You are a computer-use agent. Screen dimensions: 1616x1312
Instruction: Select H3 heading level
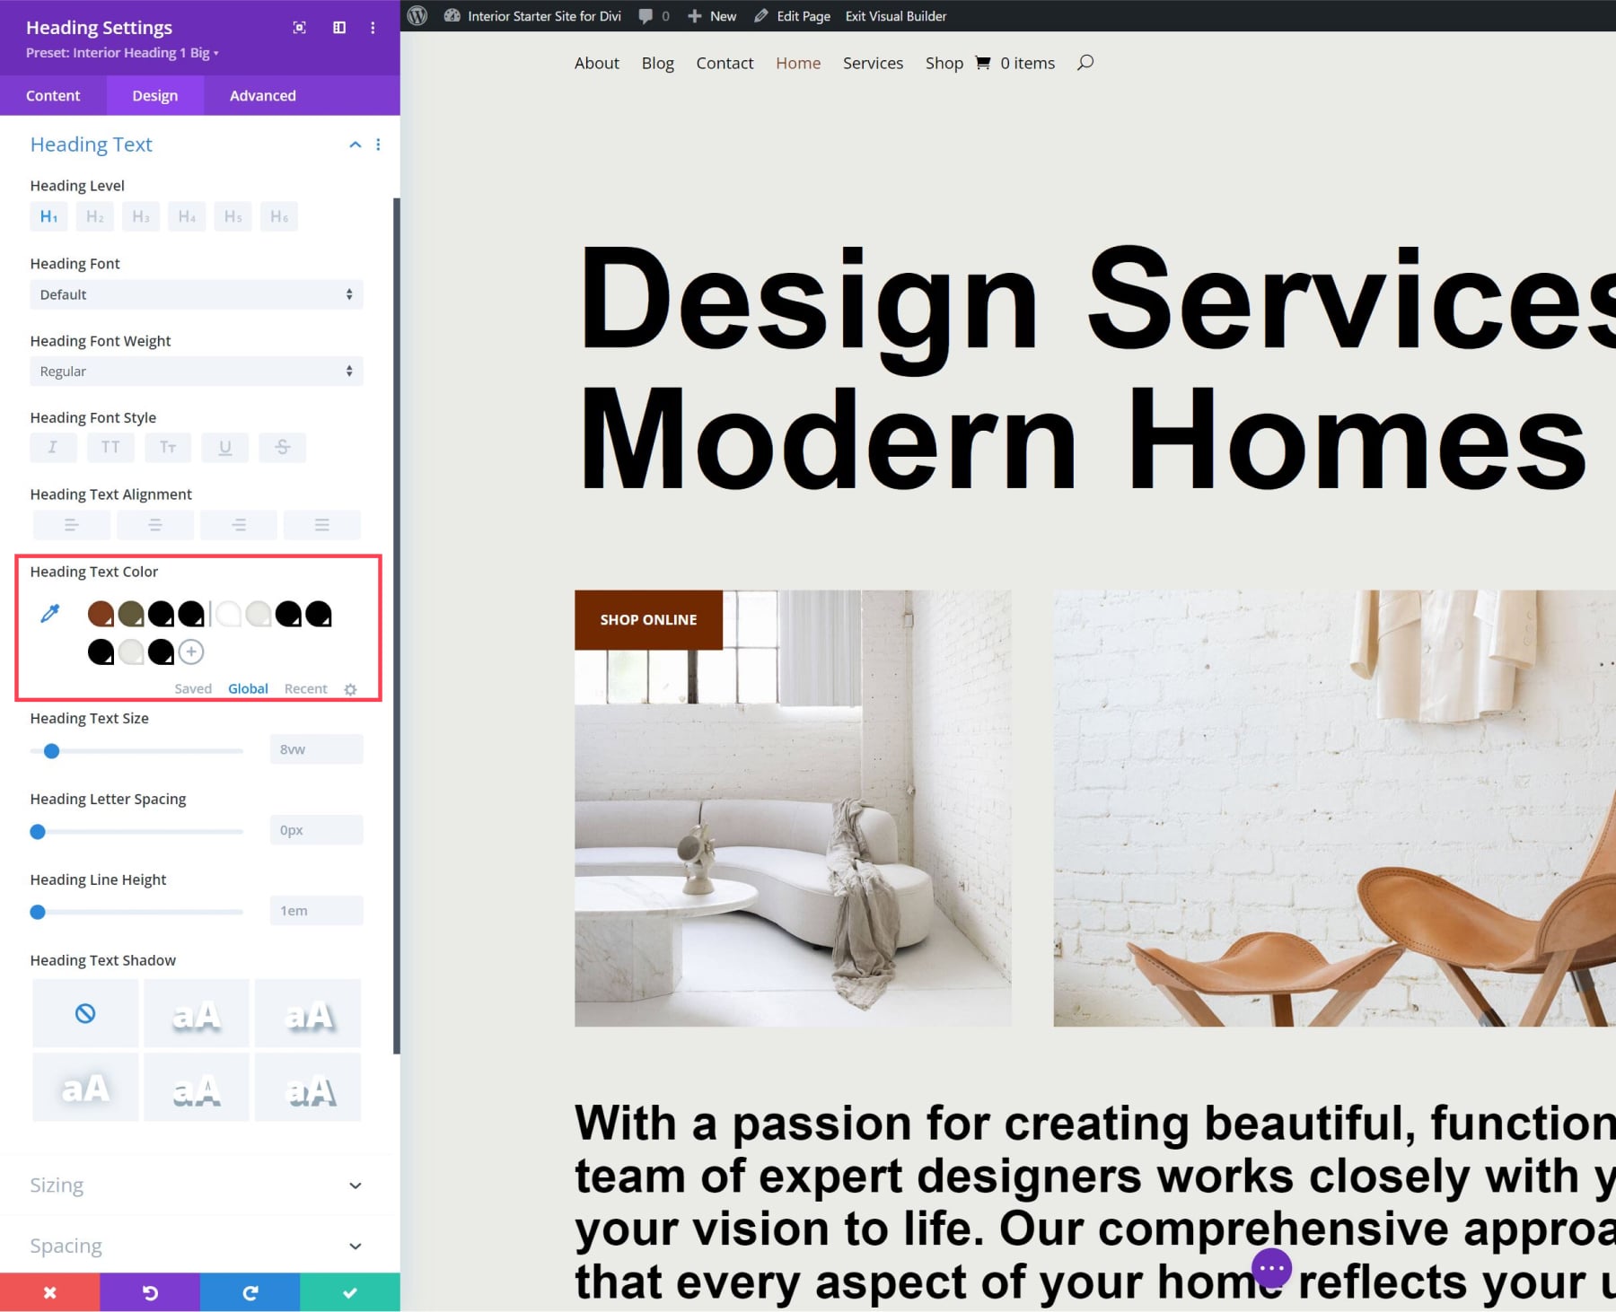point(140,216)
